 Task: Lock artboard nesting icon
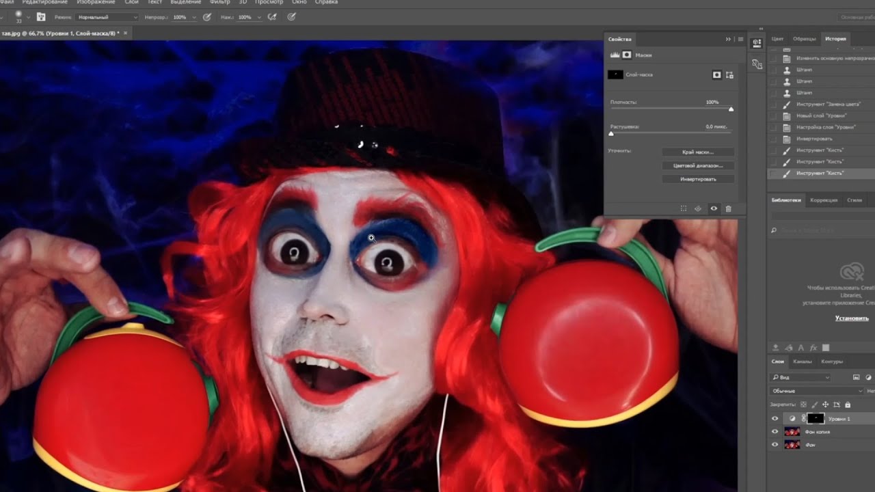(x=836, y=405)
